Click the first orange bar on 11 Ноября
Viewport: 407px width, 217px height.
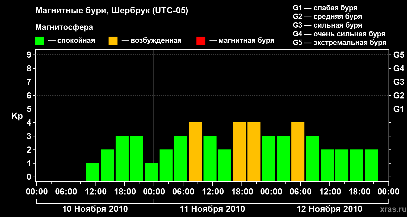pos(195,152)
